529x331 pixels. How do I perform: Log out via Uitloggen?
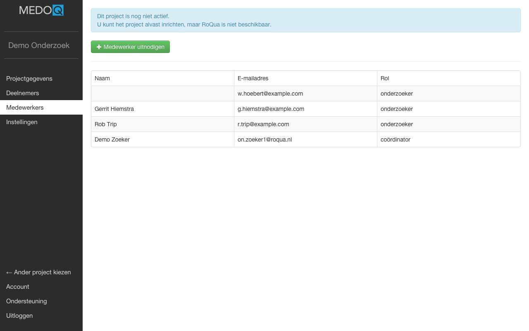[x=19, y=316]
